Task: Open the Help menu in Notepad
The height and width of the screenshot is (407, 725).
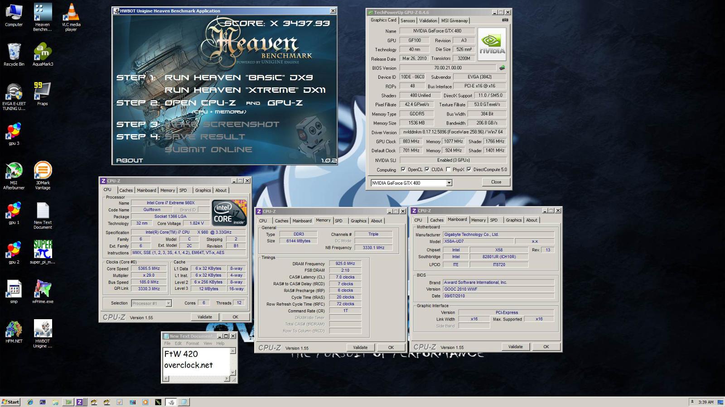Action: coord(220,344)
